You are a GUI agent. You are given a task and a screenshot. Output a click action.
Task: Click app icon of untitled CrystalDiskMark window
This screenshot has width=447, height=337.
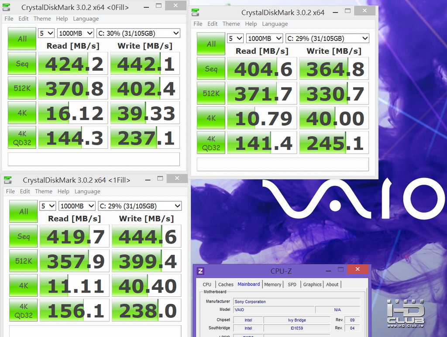pyautogui.click(x=195, y=13)
